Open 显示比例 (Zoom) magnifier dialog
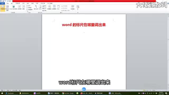The width and height of the screenshot is (169, 95). [36, 7]
